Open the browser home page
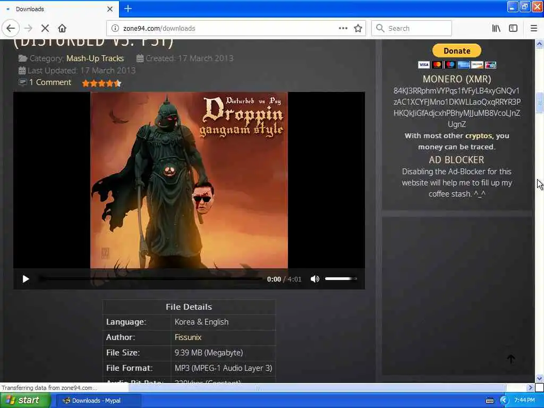The height and width of the screenshot is (408, 544). (62, 28)
